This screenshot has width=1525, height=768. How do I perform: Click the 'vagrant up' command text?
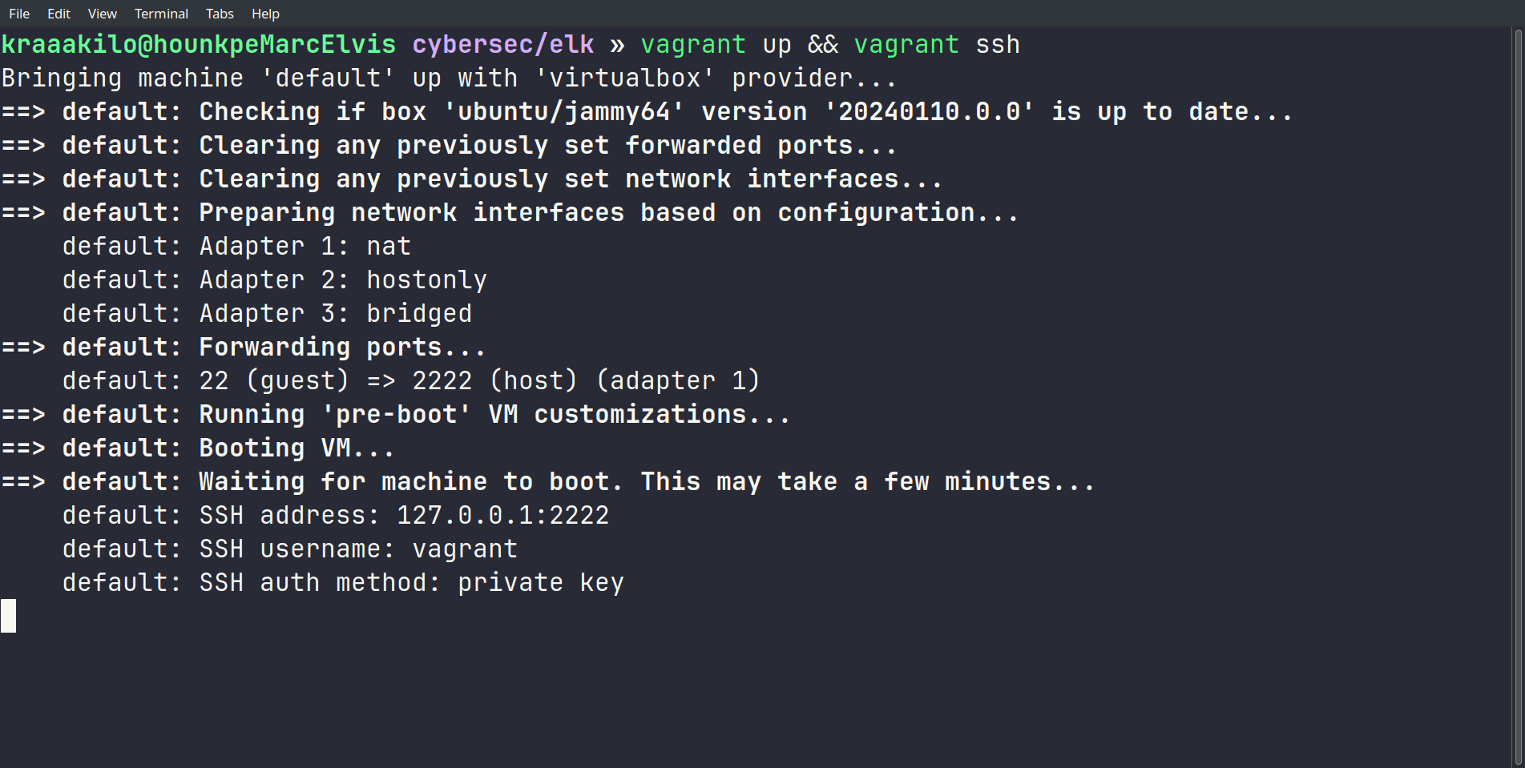tap(716, 45)
